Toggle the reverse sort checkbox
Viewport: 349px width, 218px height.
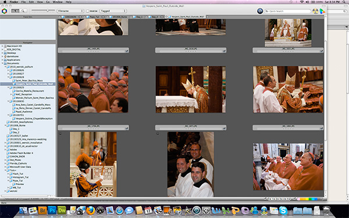pyautogui.click(x=87, y=11)
